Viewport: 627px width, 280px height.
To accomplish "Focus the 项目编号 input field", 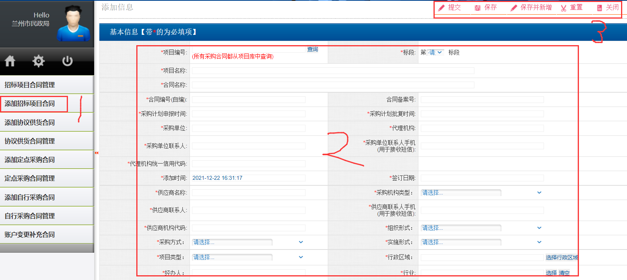I will pyautogui.click(x=249, y=49).
